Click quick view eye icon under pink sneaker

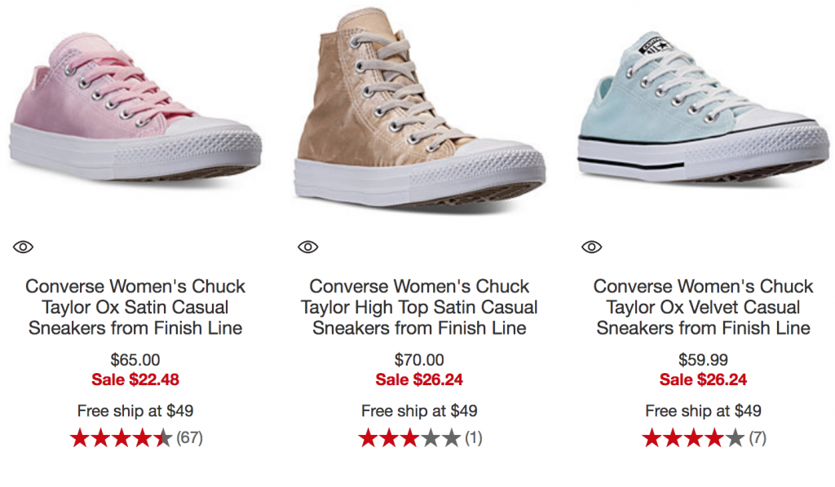23,247
